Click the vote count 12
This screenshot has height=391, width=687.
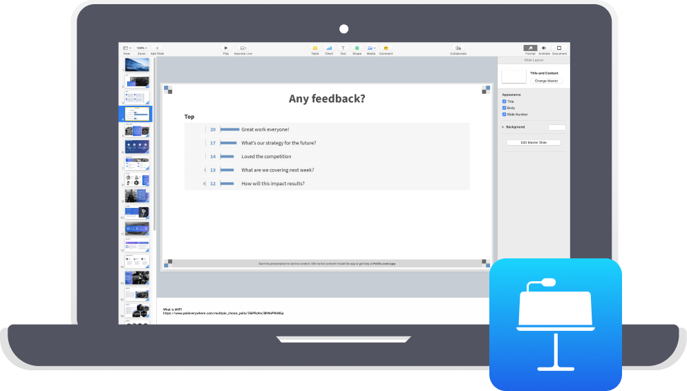click(x=213, y=184)
